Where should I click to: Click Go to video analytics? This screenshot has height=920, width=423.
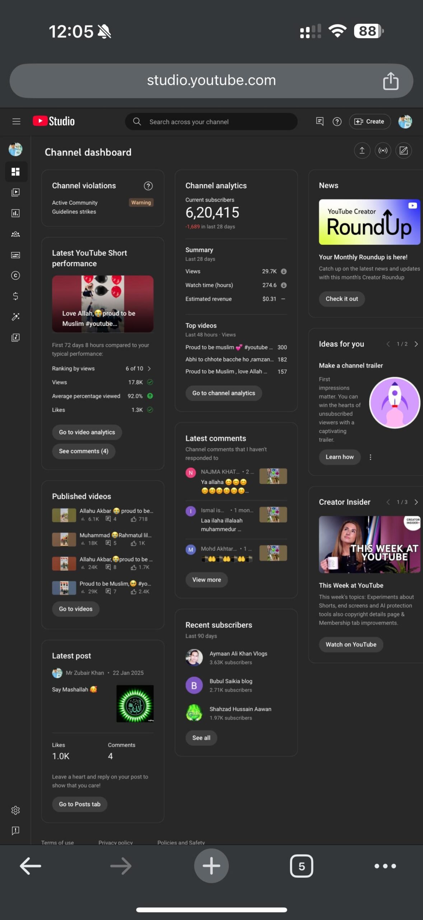(87, 432)
